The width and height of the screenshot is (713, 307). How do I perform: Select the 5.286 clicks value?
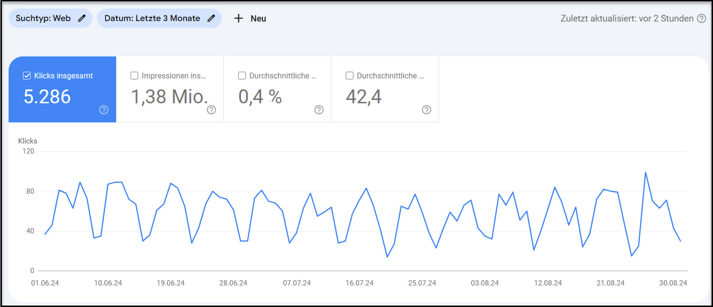(47, 97)
